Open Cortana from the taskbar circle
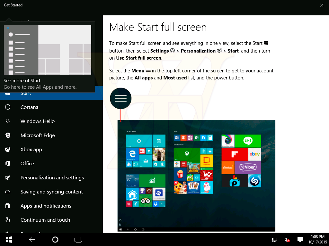The width and height of the screenshot is (329, 246). pos(55,239)
